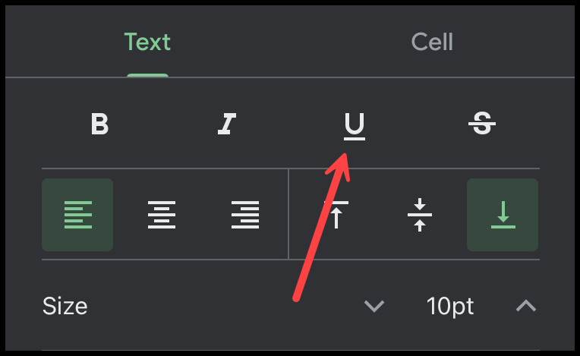Image resolution: width=580 pixels, height=356 pixels.
Task: Increase font size with up chevron
Action: coord(526,306)
